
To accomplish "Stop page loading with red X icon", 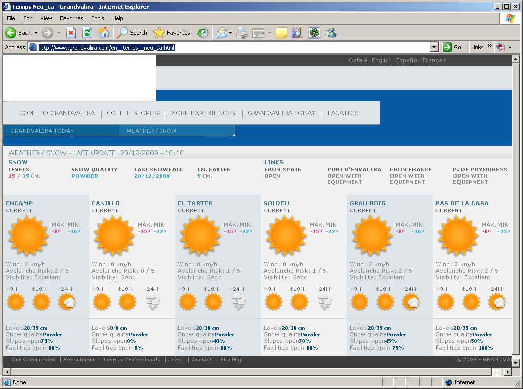I will pos(71,33).
